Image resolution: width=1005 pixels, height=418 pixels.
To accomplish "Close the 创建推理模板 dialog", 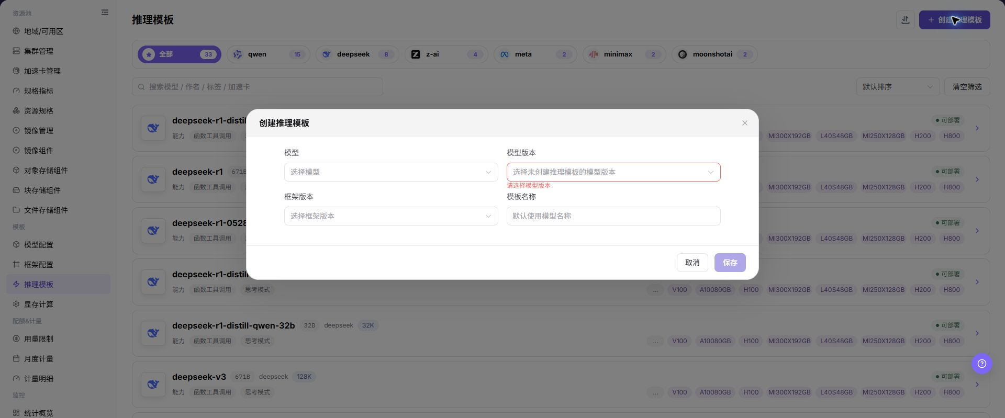I will click(745, 123).
